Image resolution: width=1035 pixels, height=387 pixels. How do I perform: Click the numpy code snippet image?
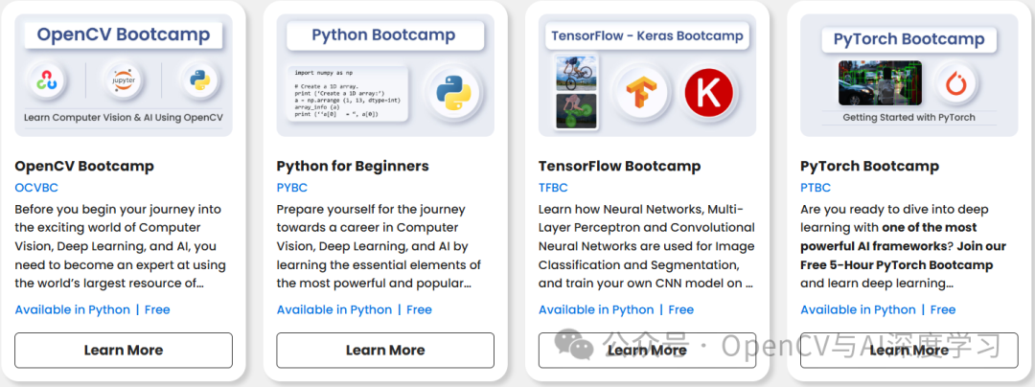point(349,93)
